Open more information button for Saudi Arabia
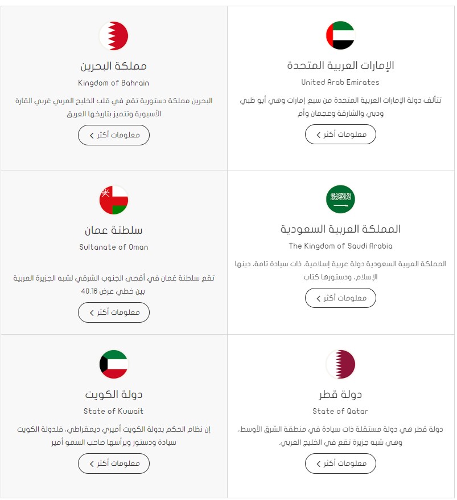Image resolution: width=457 pixels, height=500 pixels. 340,298
